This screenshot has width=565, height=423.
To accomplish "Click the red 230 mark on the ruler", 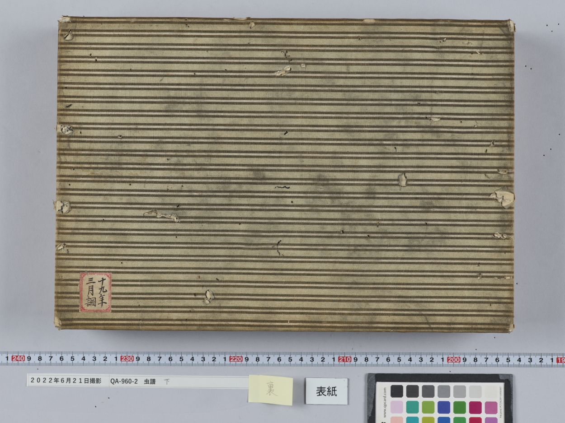I will (x=127, y=359).
